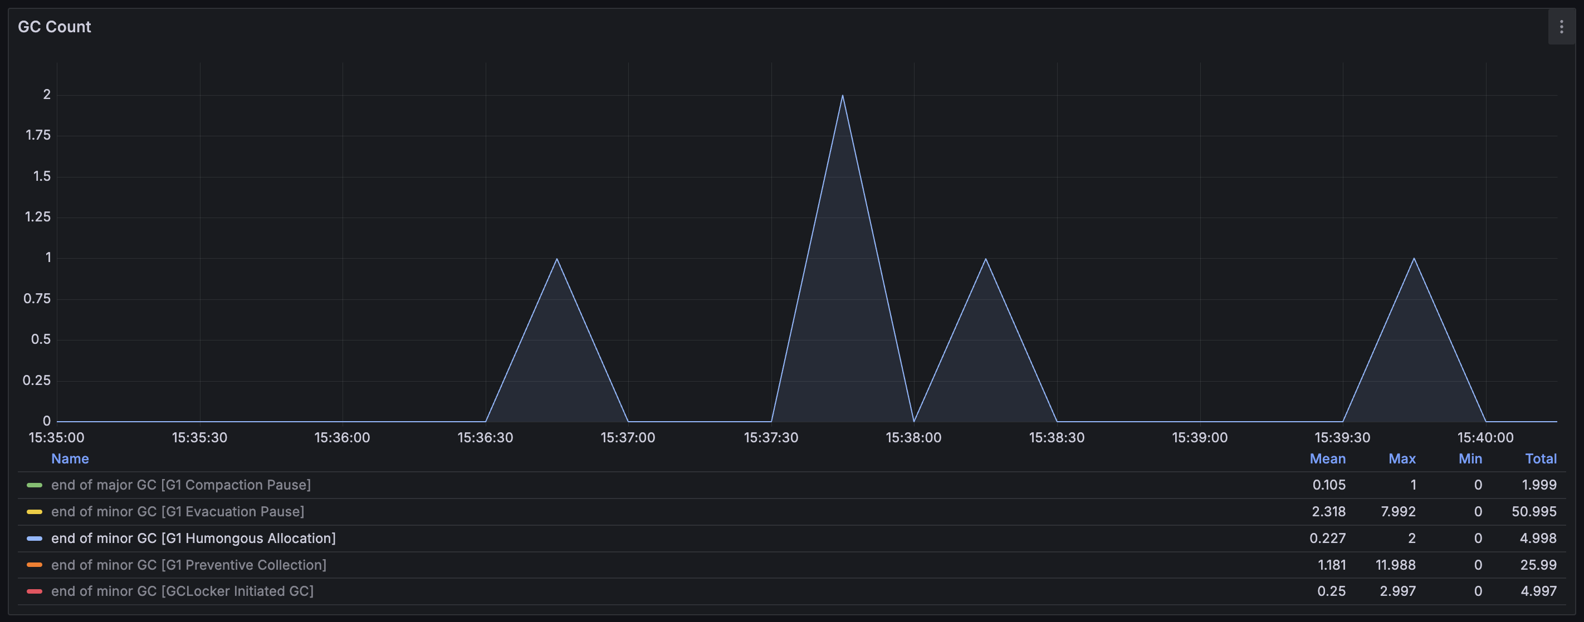Sort legend by the Name column header
Screen dimensions: 1584x622
click(70, 458)
